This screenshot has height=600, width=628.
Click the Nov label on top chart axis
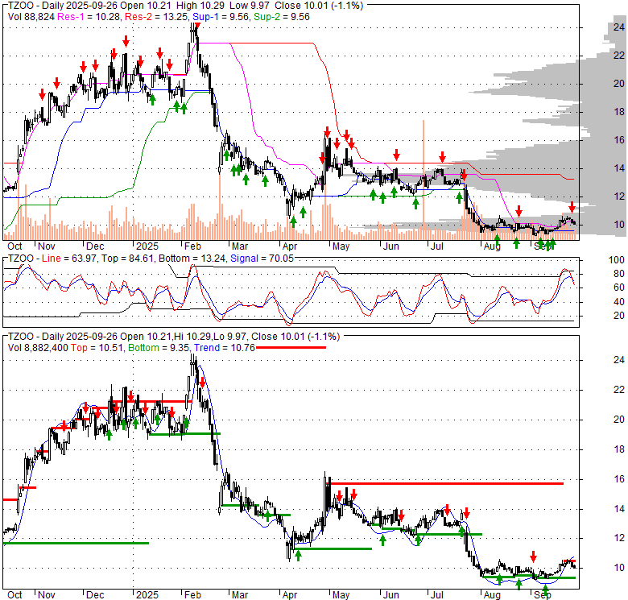click(46, 246)
